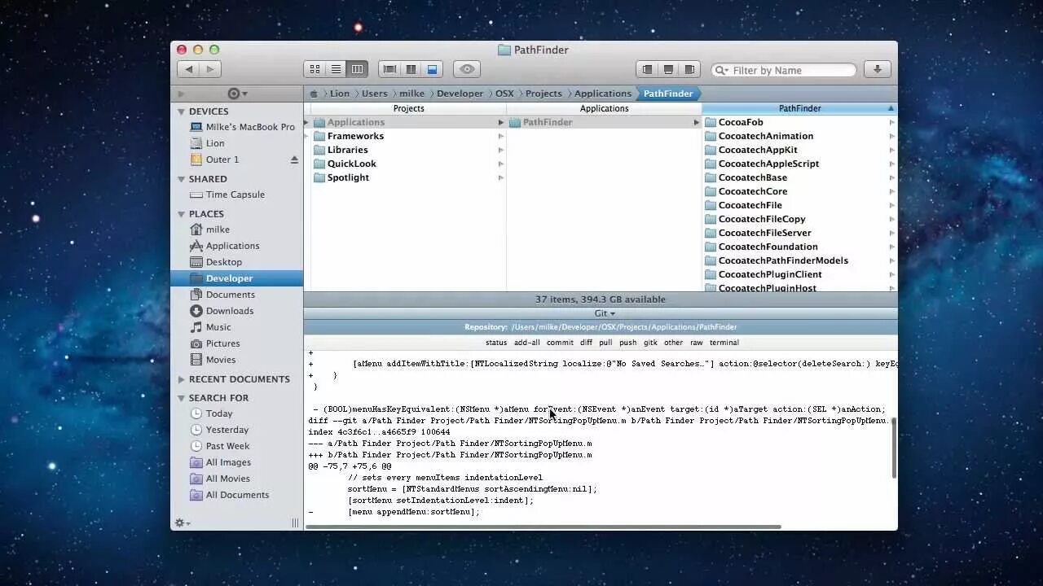Open the sidebar gear action menu
Viewport: 1043px width, 586px height.
[237, 94]
